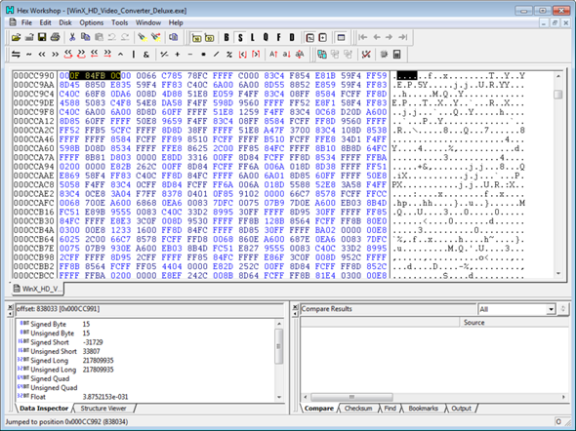Click the shift right >> icon
The image size is (576, 431).
click(x=55, y=55)
